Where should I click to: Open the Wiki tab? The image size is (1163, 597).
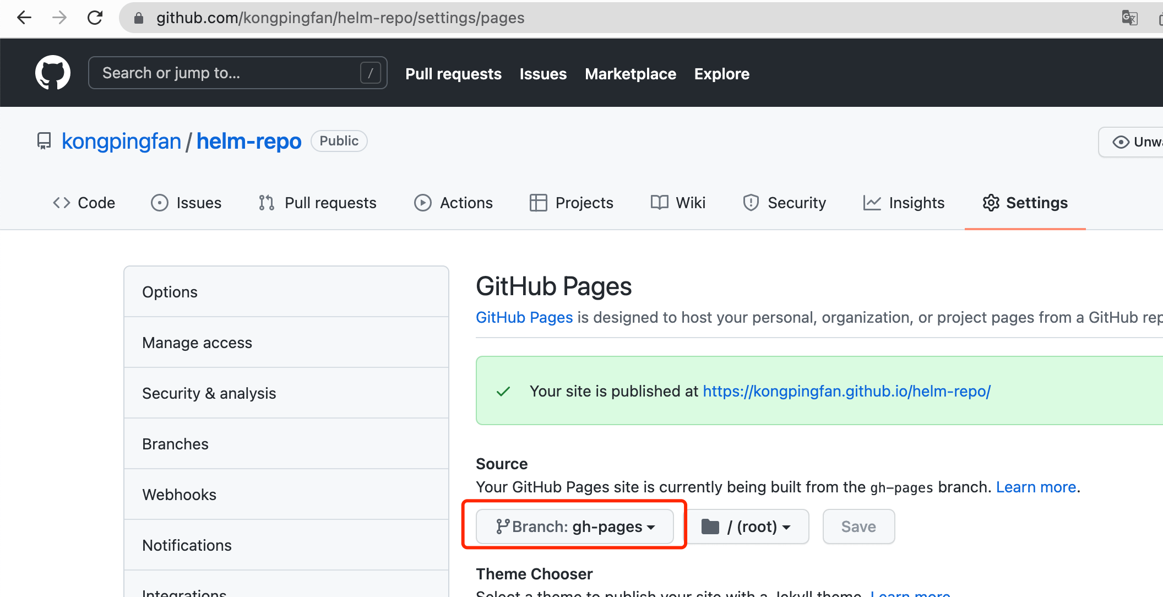tap(678, 203)
